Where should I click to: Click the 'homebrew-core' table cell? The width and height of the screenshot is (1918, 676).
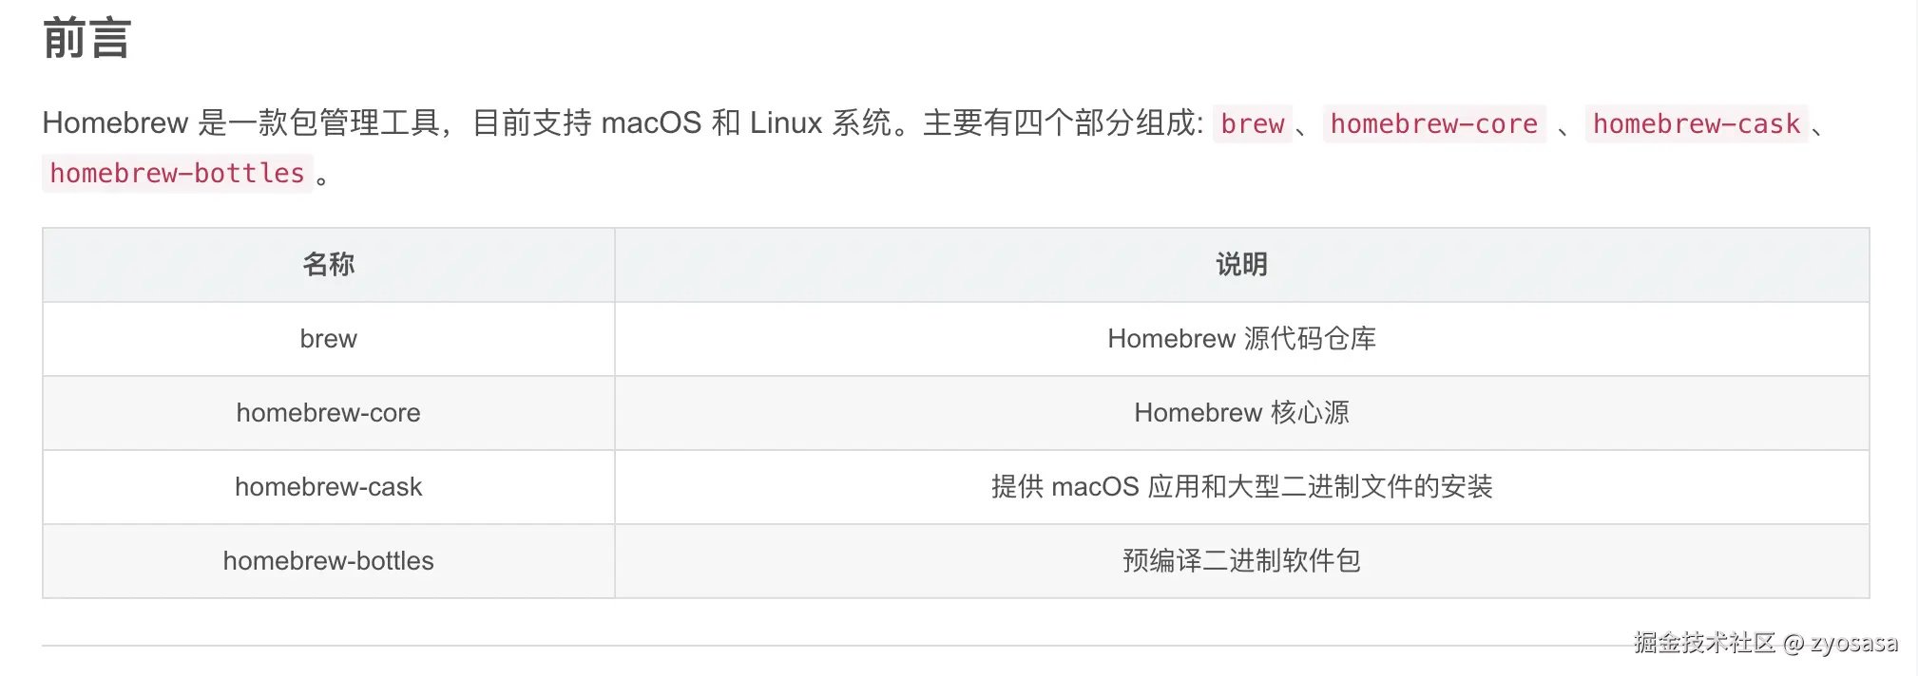(x=328, y=413)
